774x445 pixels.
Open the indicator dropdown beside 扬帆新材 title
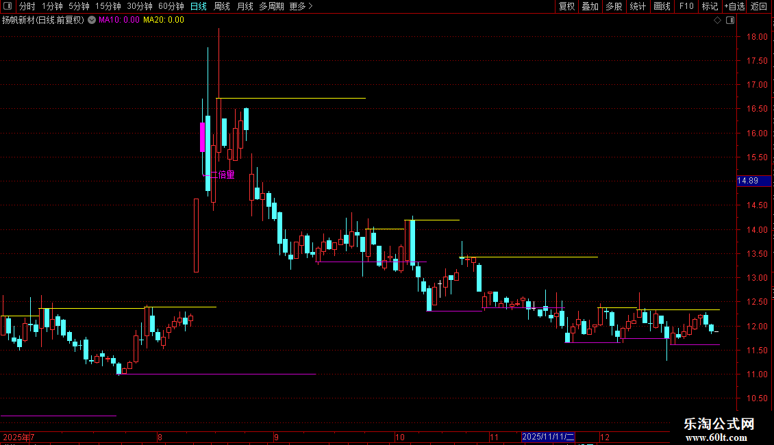92,21
